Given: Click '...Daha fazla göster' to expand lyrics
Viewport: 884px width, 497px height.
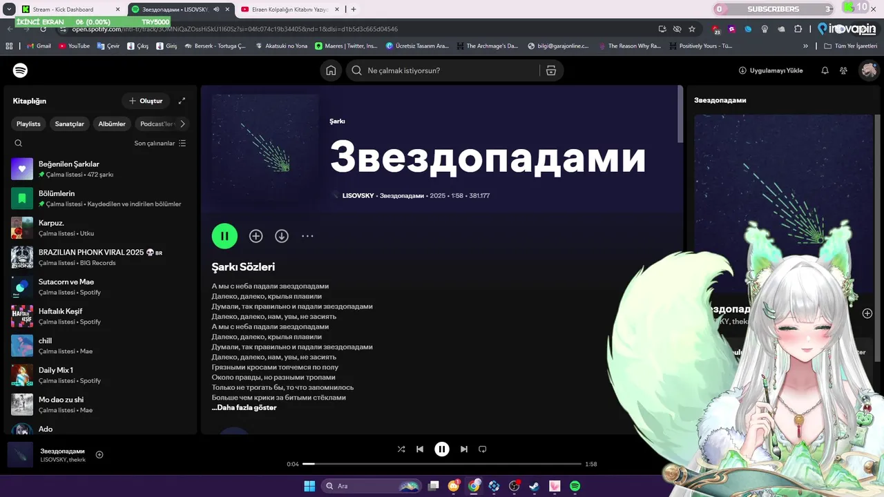Looking at the screenshot, I should tap(244, 408).
